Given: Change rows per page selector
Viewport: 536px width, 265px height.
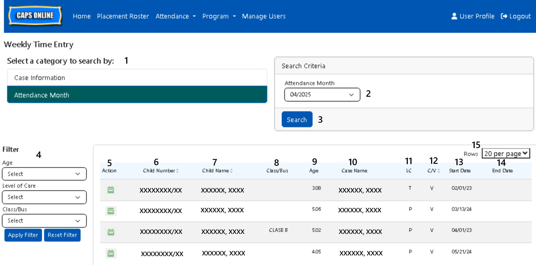Looking at the screenshot, I should tap(506, 154).
